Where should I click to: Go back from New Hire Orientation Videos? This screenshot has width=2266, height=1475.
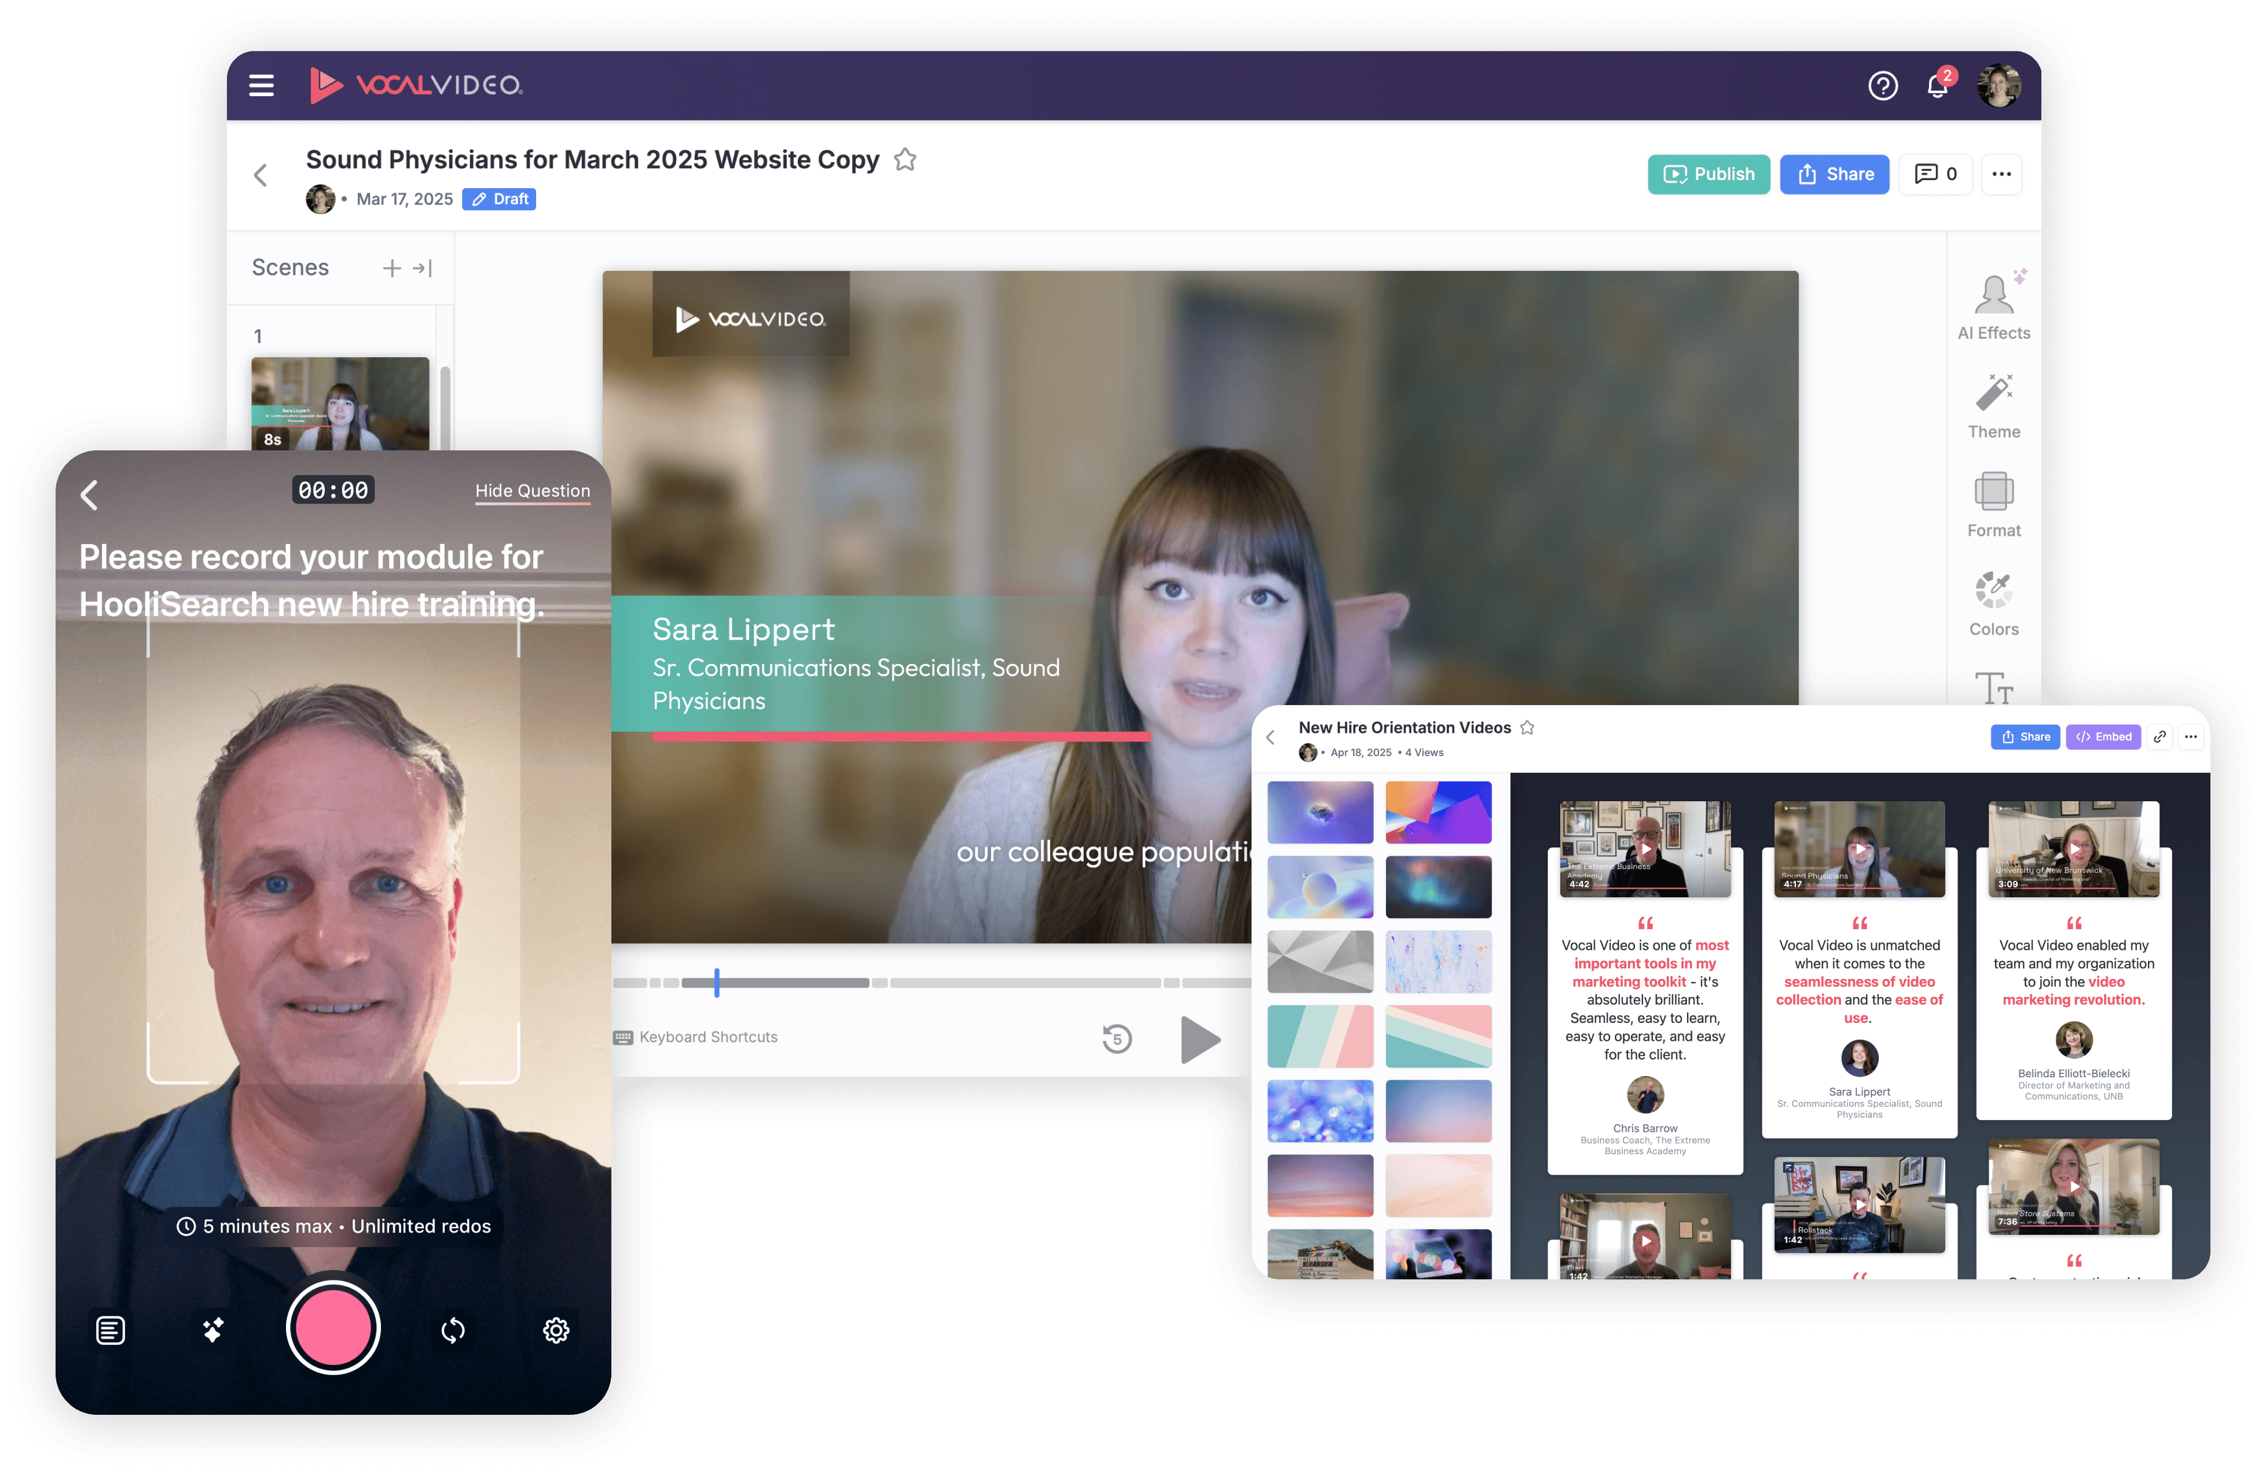pyautogui.click(x=1270, y=737)
